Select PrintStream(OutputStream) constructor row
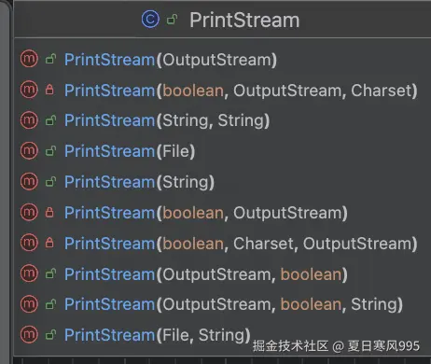 point(222,59)
